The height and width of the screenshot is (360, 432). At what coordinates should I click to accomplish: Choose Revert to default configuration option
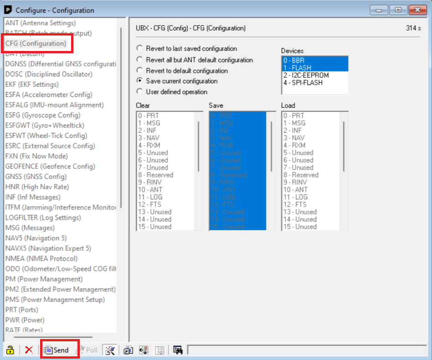coord(140,71)
